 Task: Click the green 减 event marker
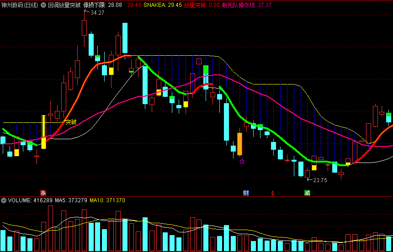coord(307,193)
